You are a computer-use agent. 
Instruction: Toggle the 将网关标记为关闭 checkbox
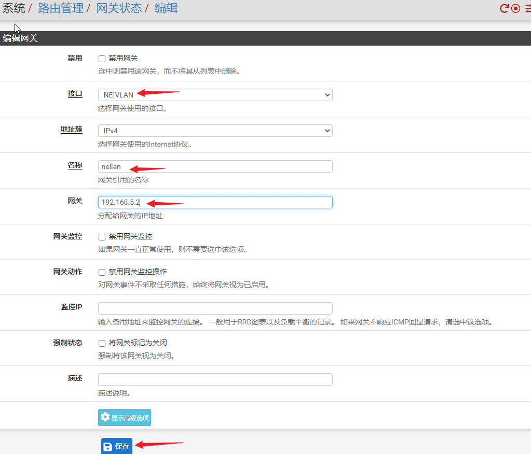[x=102, y=343]
